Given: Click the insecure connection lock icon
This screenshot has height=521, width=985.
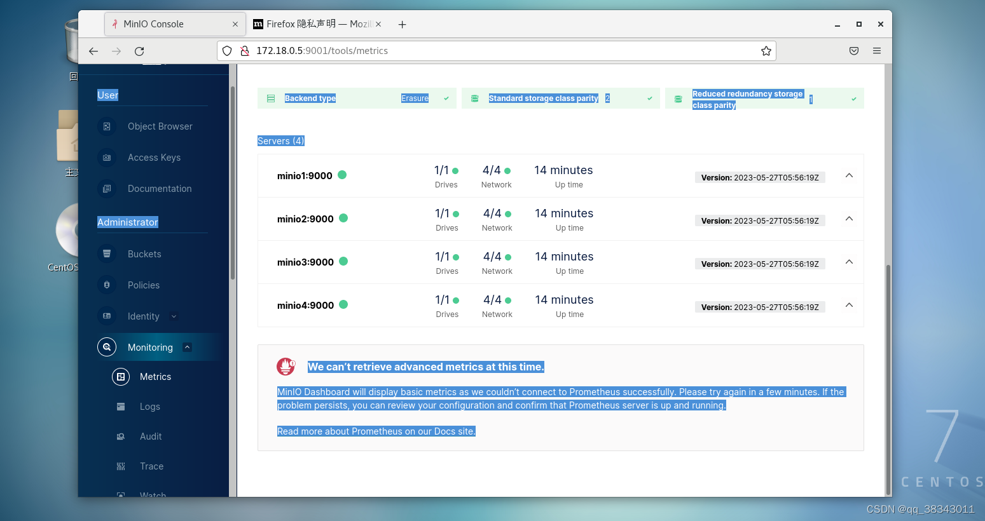Looking at the screenshot, I should [244, 51].
